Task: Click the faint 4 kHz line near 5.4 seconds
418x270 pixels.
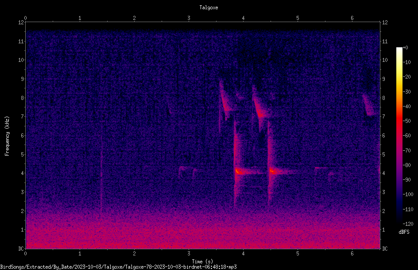Action: point(322,168)
